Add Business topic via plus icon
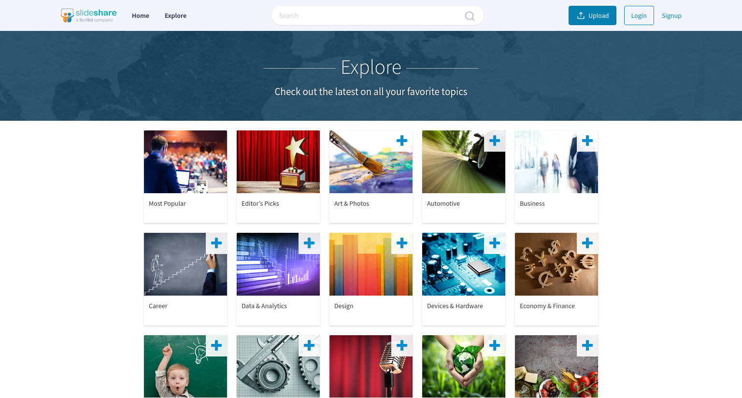 587,141
